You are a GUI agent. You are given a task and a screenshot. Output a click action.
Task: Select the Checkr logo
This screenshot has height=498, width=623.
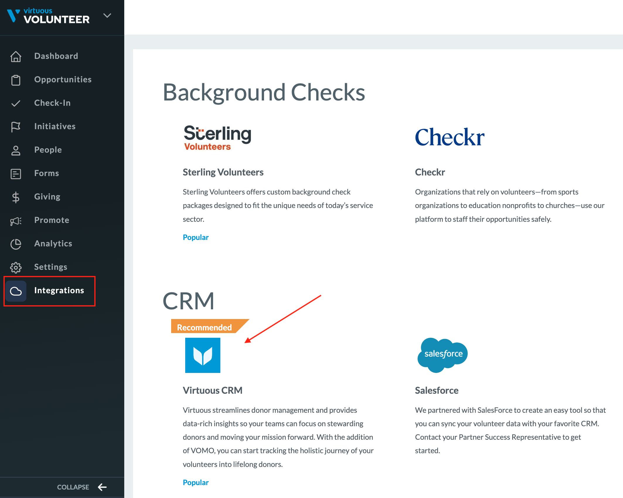(x=450, y=137)
